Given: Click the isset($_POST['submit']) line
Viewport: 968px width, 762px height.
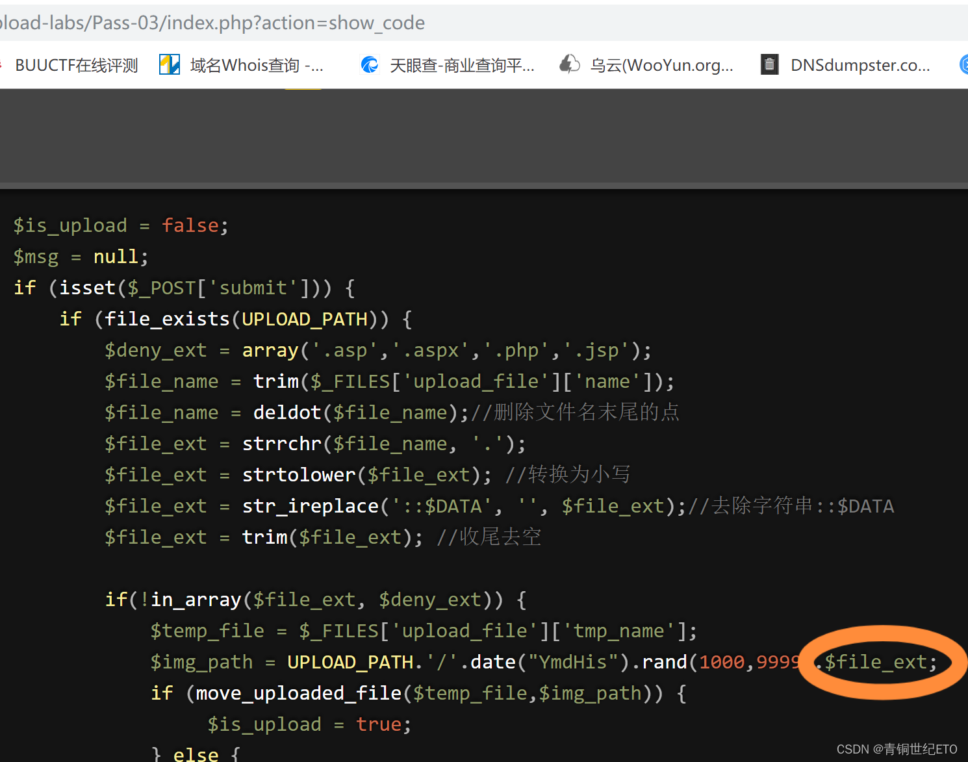Looking at the screenshot, I should (x=185, y=288).
